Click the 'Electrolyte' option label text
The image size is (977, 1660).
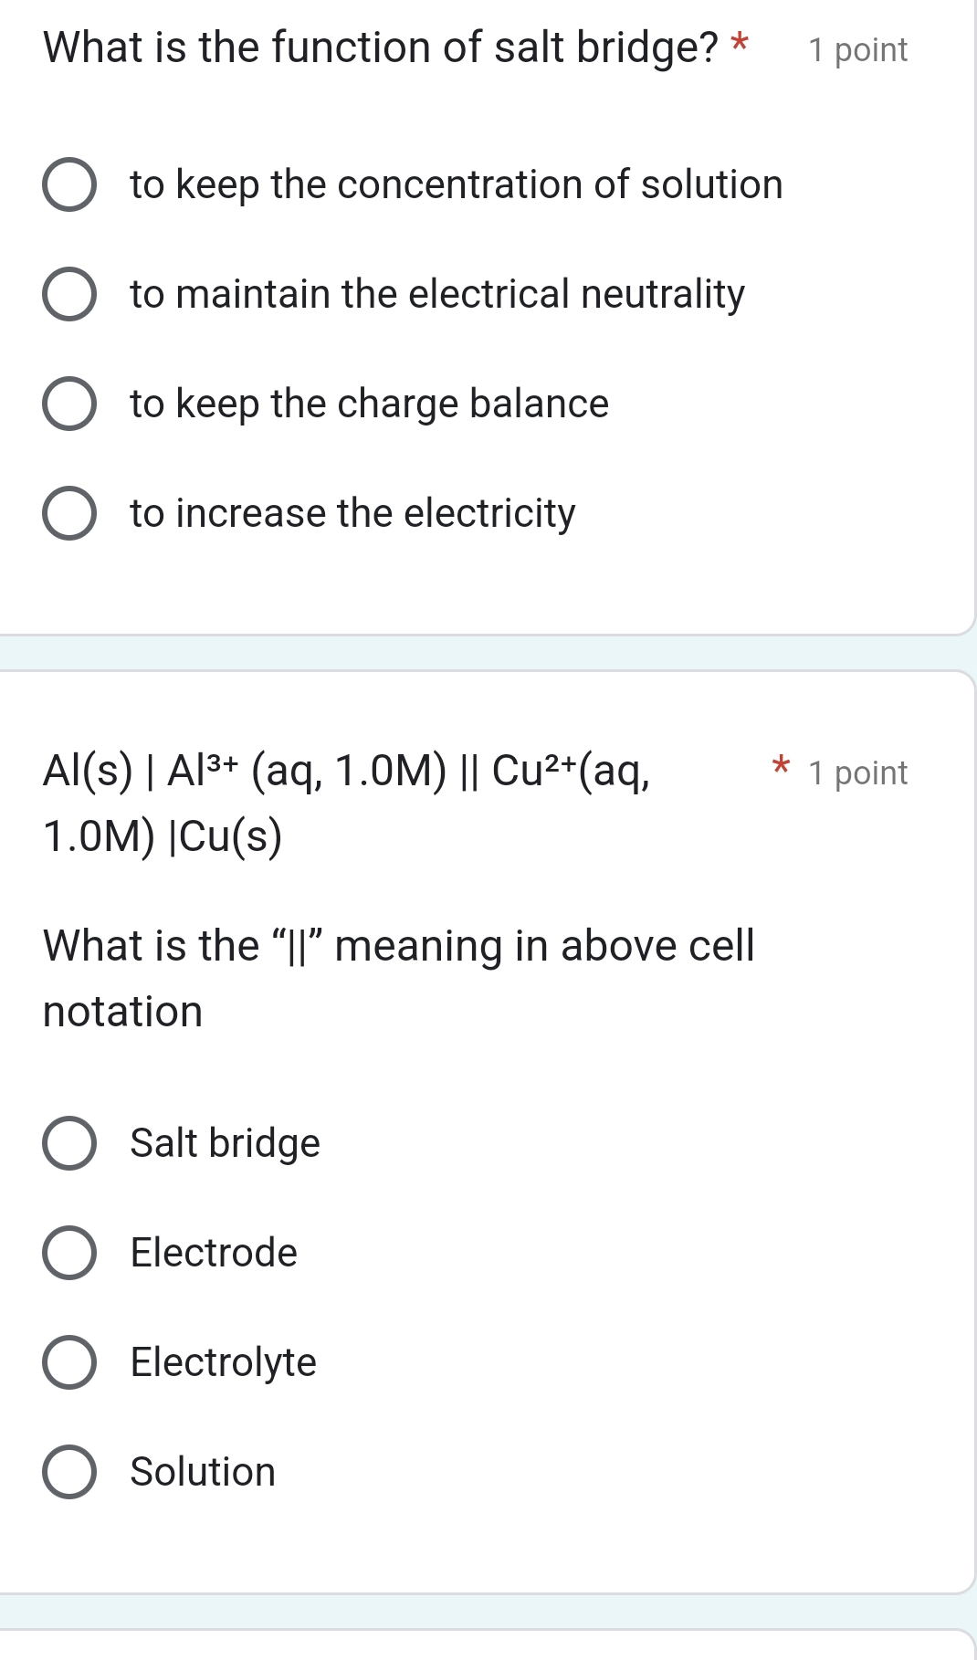(223, 1362)
